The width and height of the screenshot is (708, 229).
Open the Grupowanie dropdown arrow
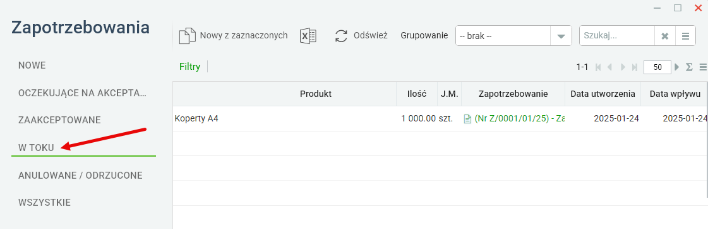pyautogui.click(x=561, y=36)
